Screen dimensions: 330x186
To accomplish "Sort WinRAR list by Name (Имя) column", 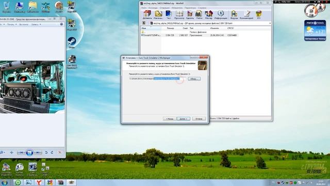I will 151,28.
